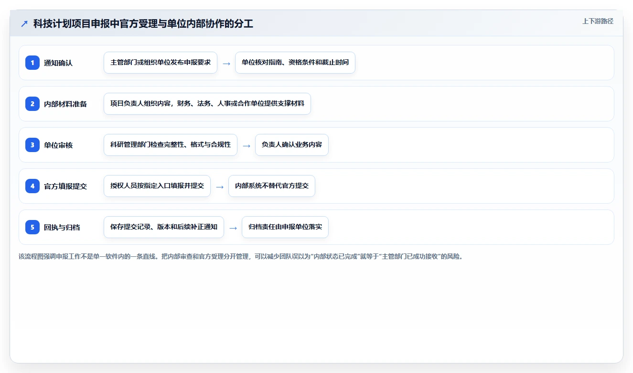Viewport: 633px width, 373px height.
Task: Select the step 4 number badge
Action: [32, 186]
